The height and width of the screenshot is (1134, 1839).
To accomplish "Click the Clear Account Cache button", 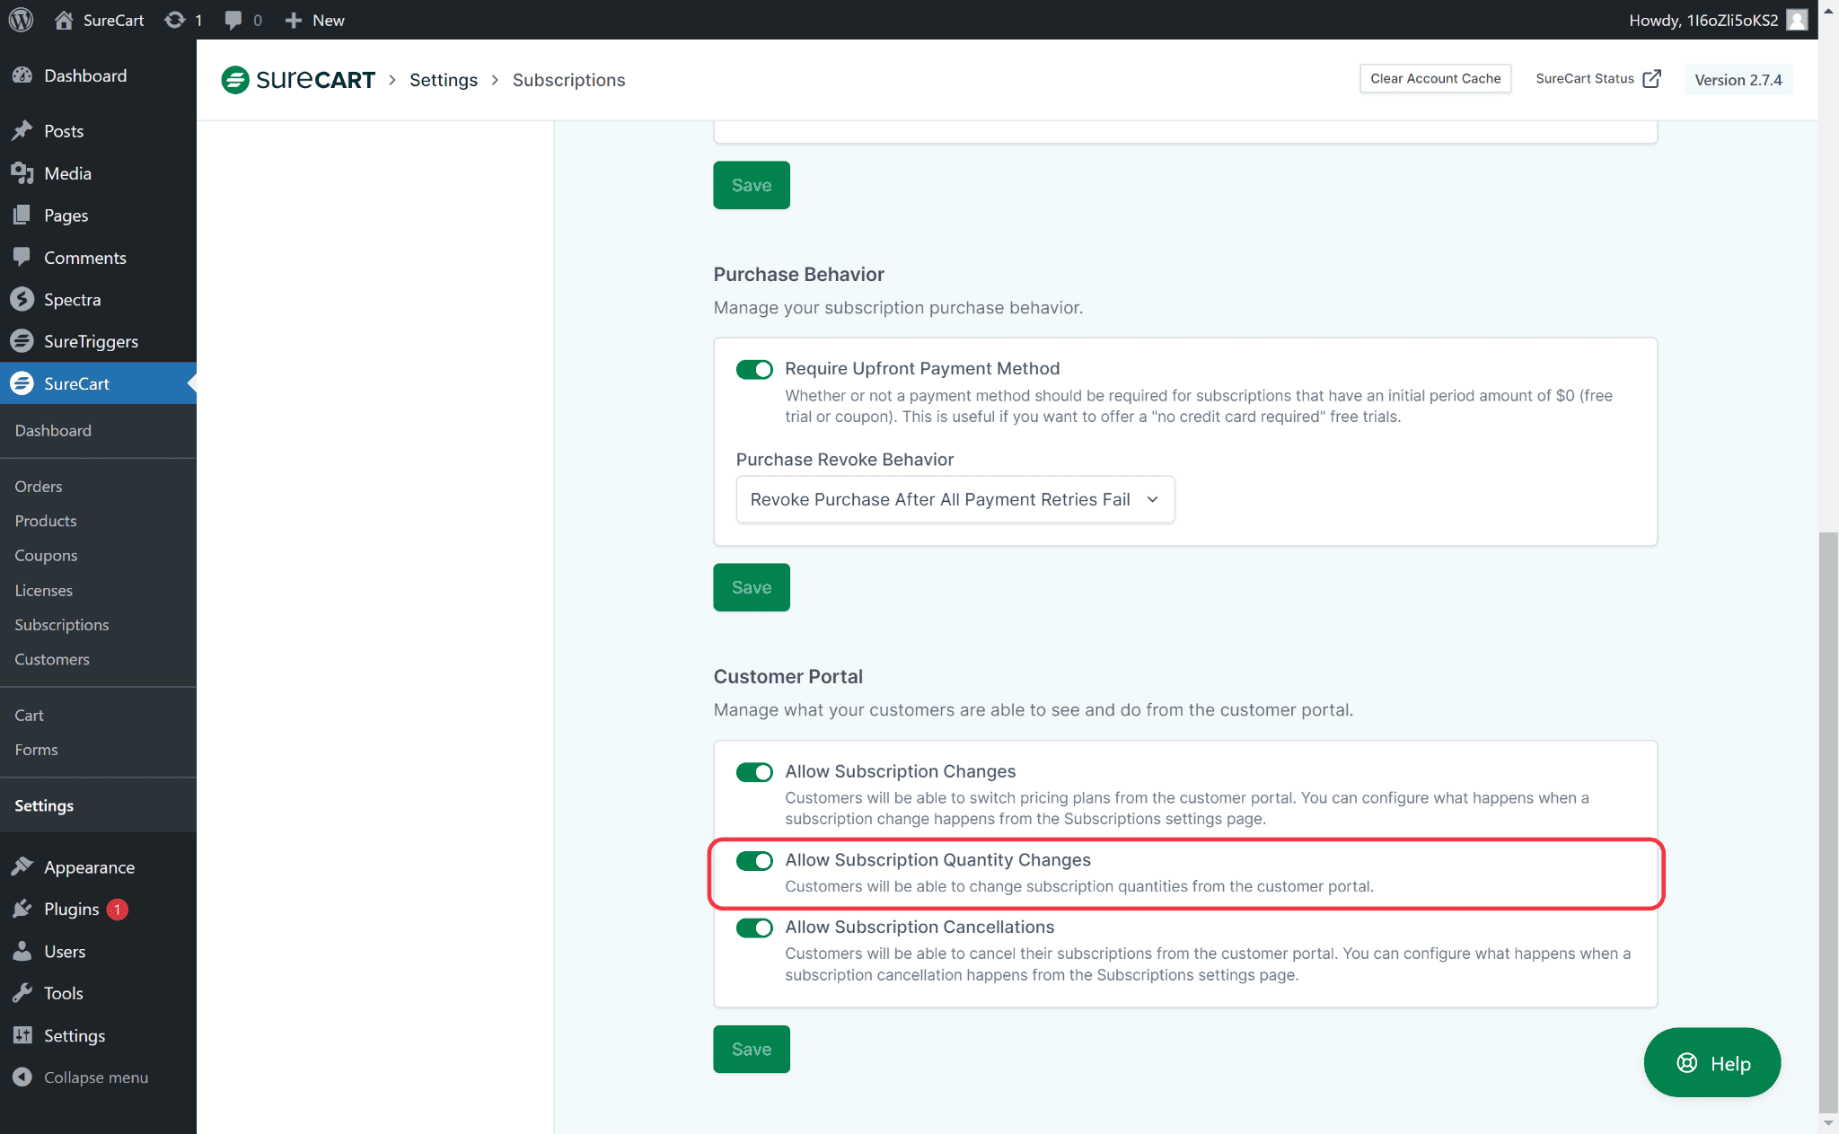I will coord(1435,79).
